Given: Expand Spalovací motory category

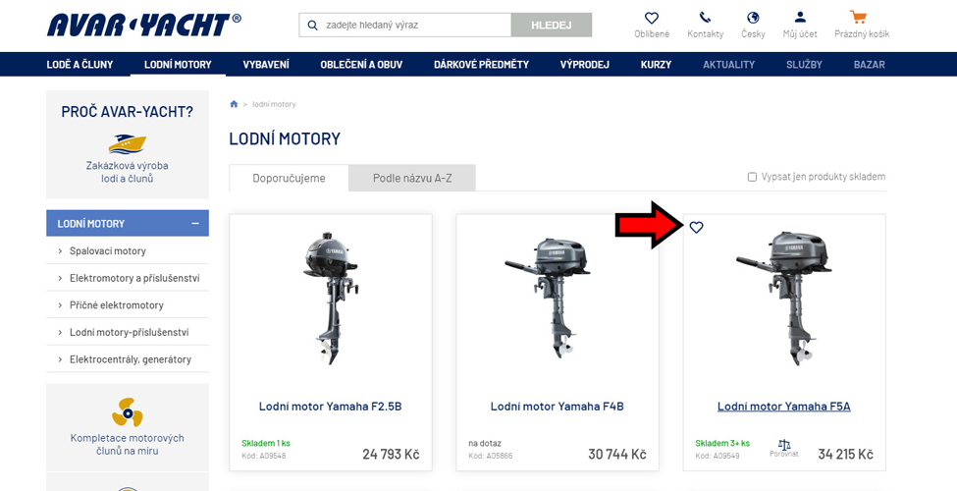Looking at the screenshot, I should coord(60,251).
